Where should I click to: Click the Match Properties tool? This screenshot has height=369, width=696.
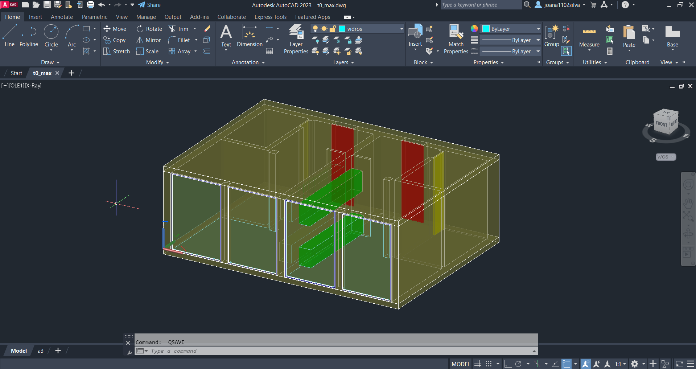point(456,39)
